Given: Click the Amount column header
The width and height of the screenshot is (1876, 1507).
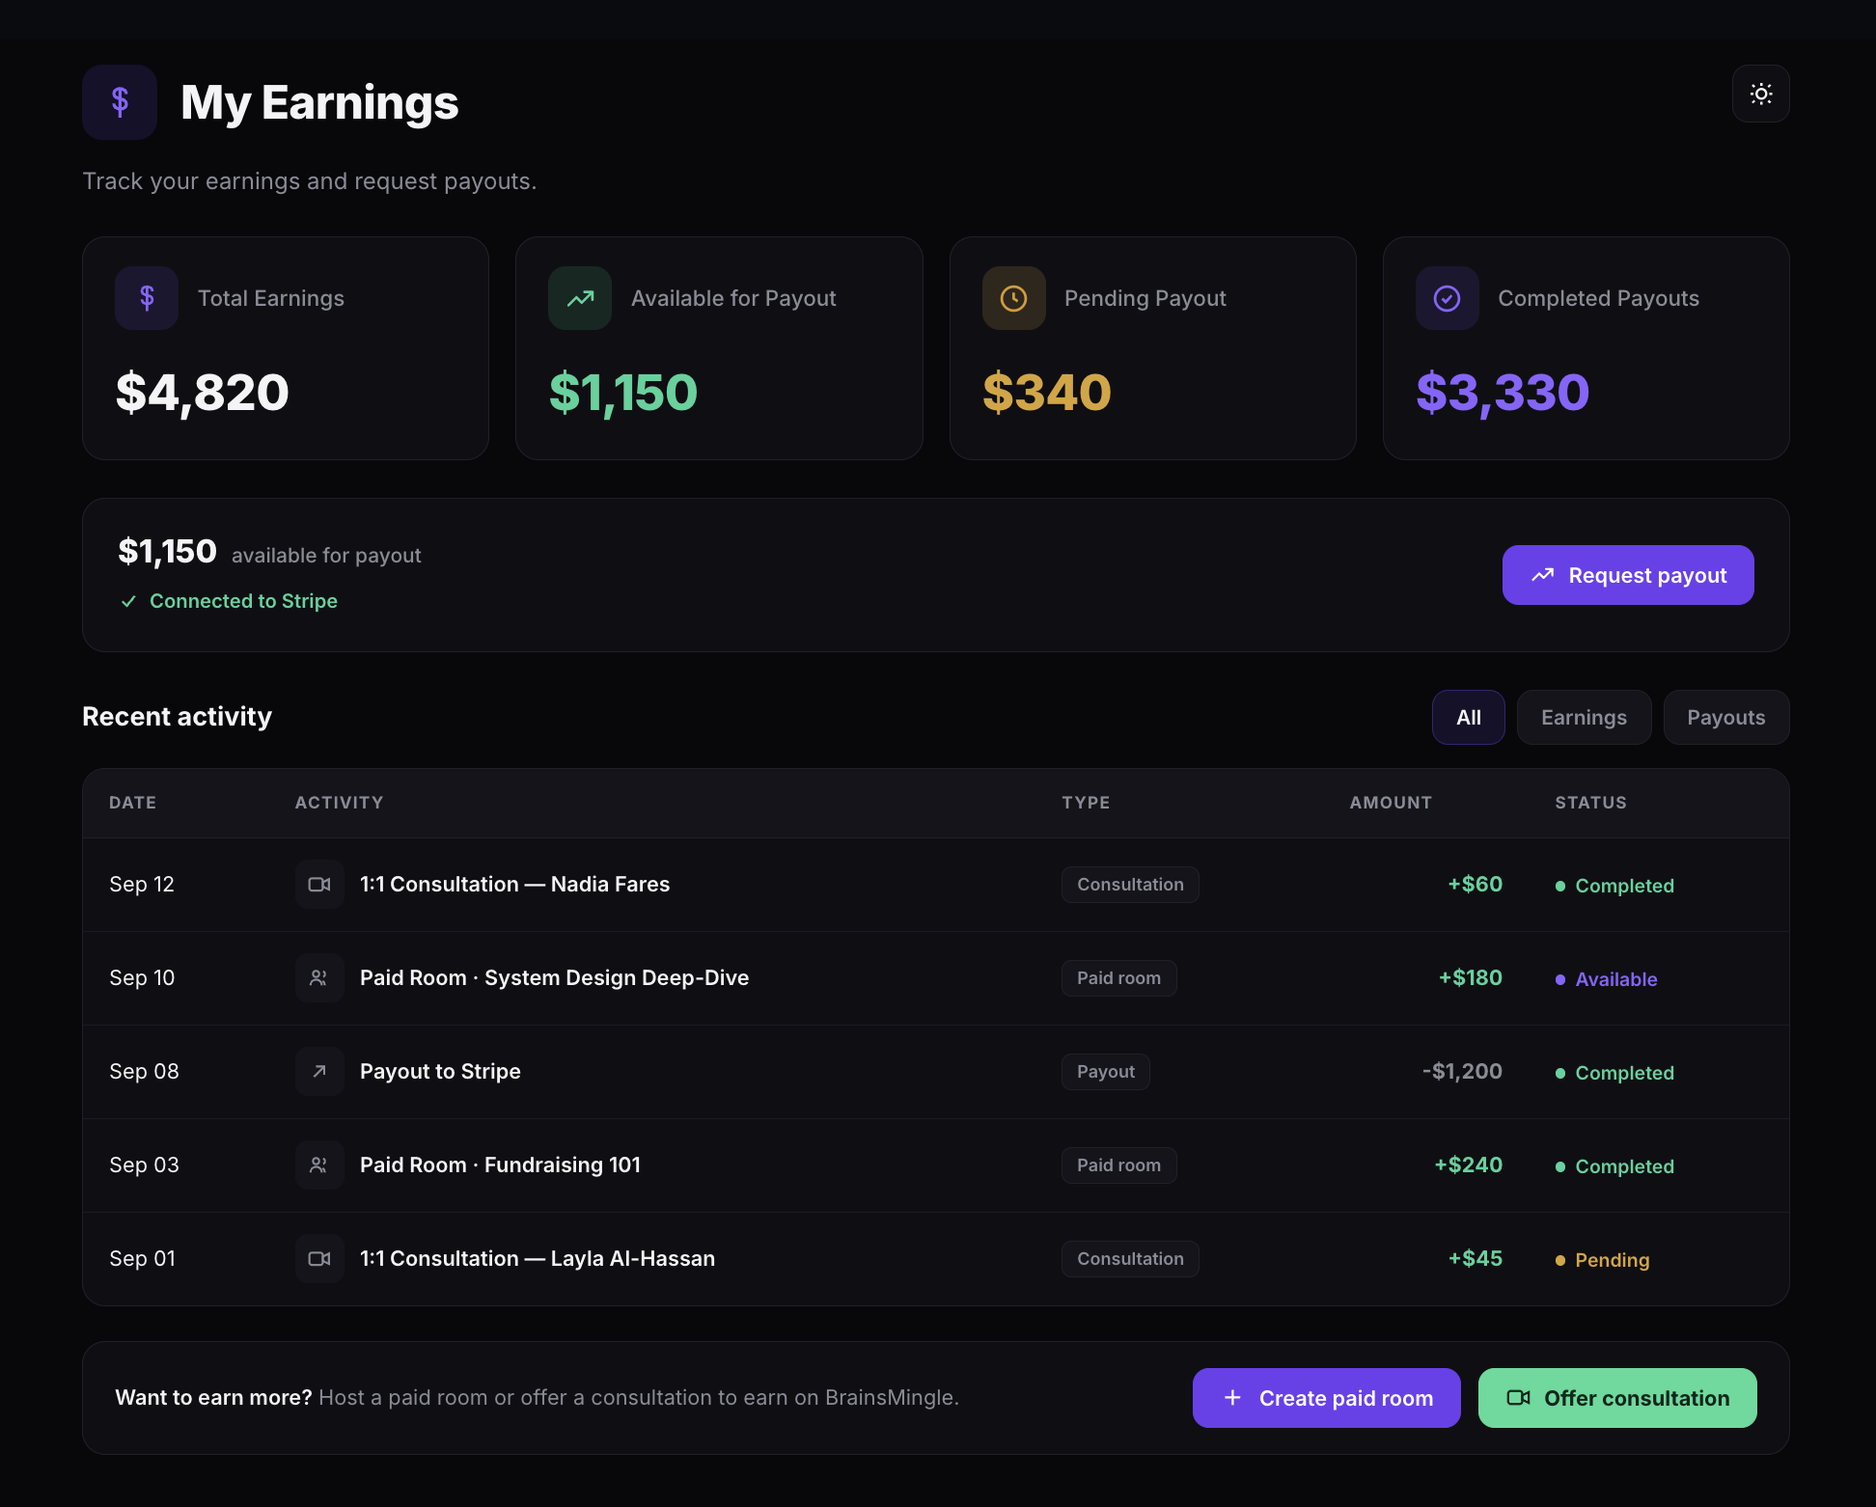Looking at the screenshot, I should 1391,803.
